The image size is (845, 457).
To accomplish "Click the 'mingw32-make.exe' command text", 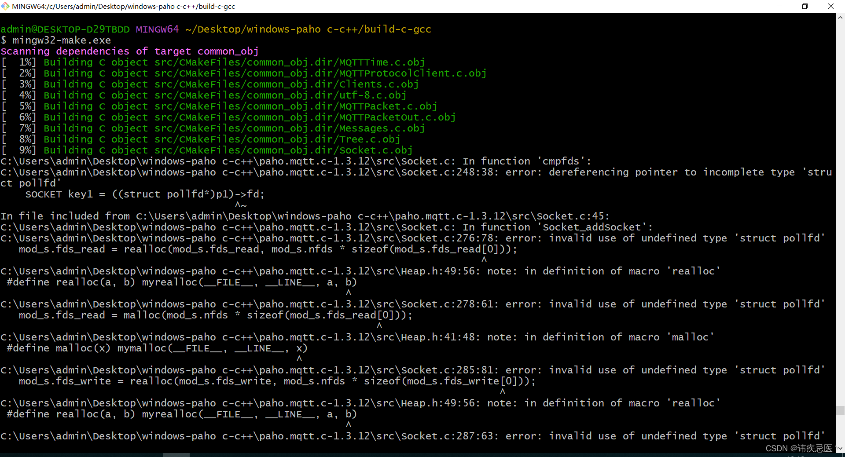I will click(x=62, y=40).
